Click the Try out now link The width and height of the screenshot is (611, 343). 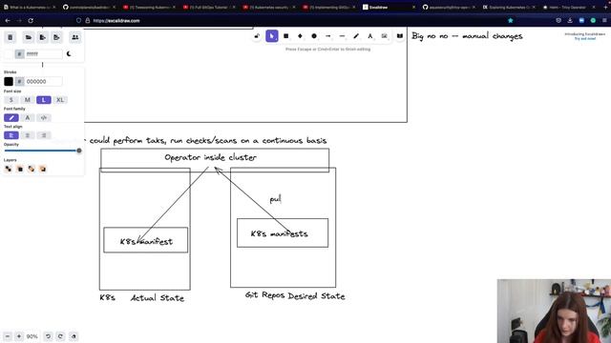(x=585, y=39)
